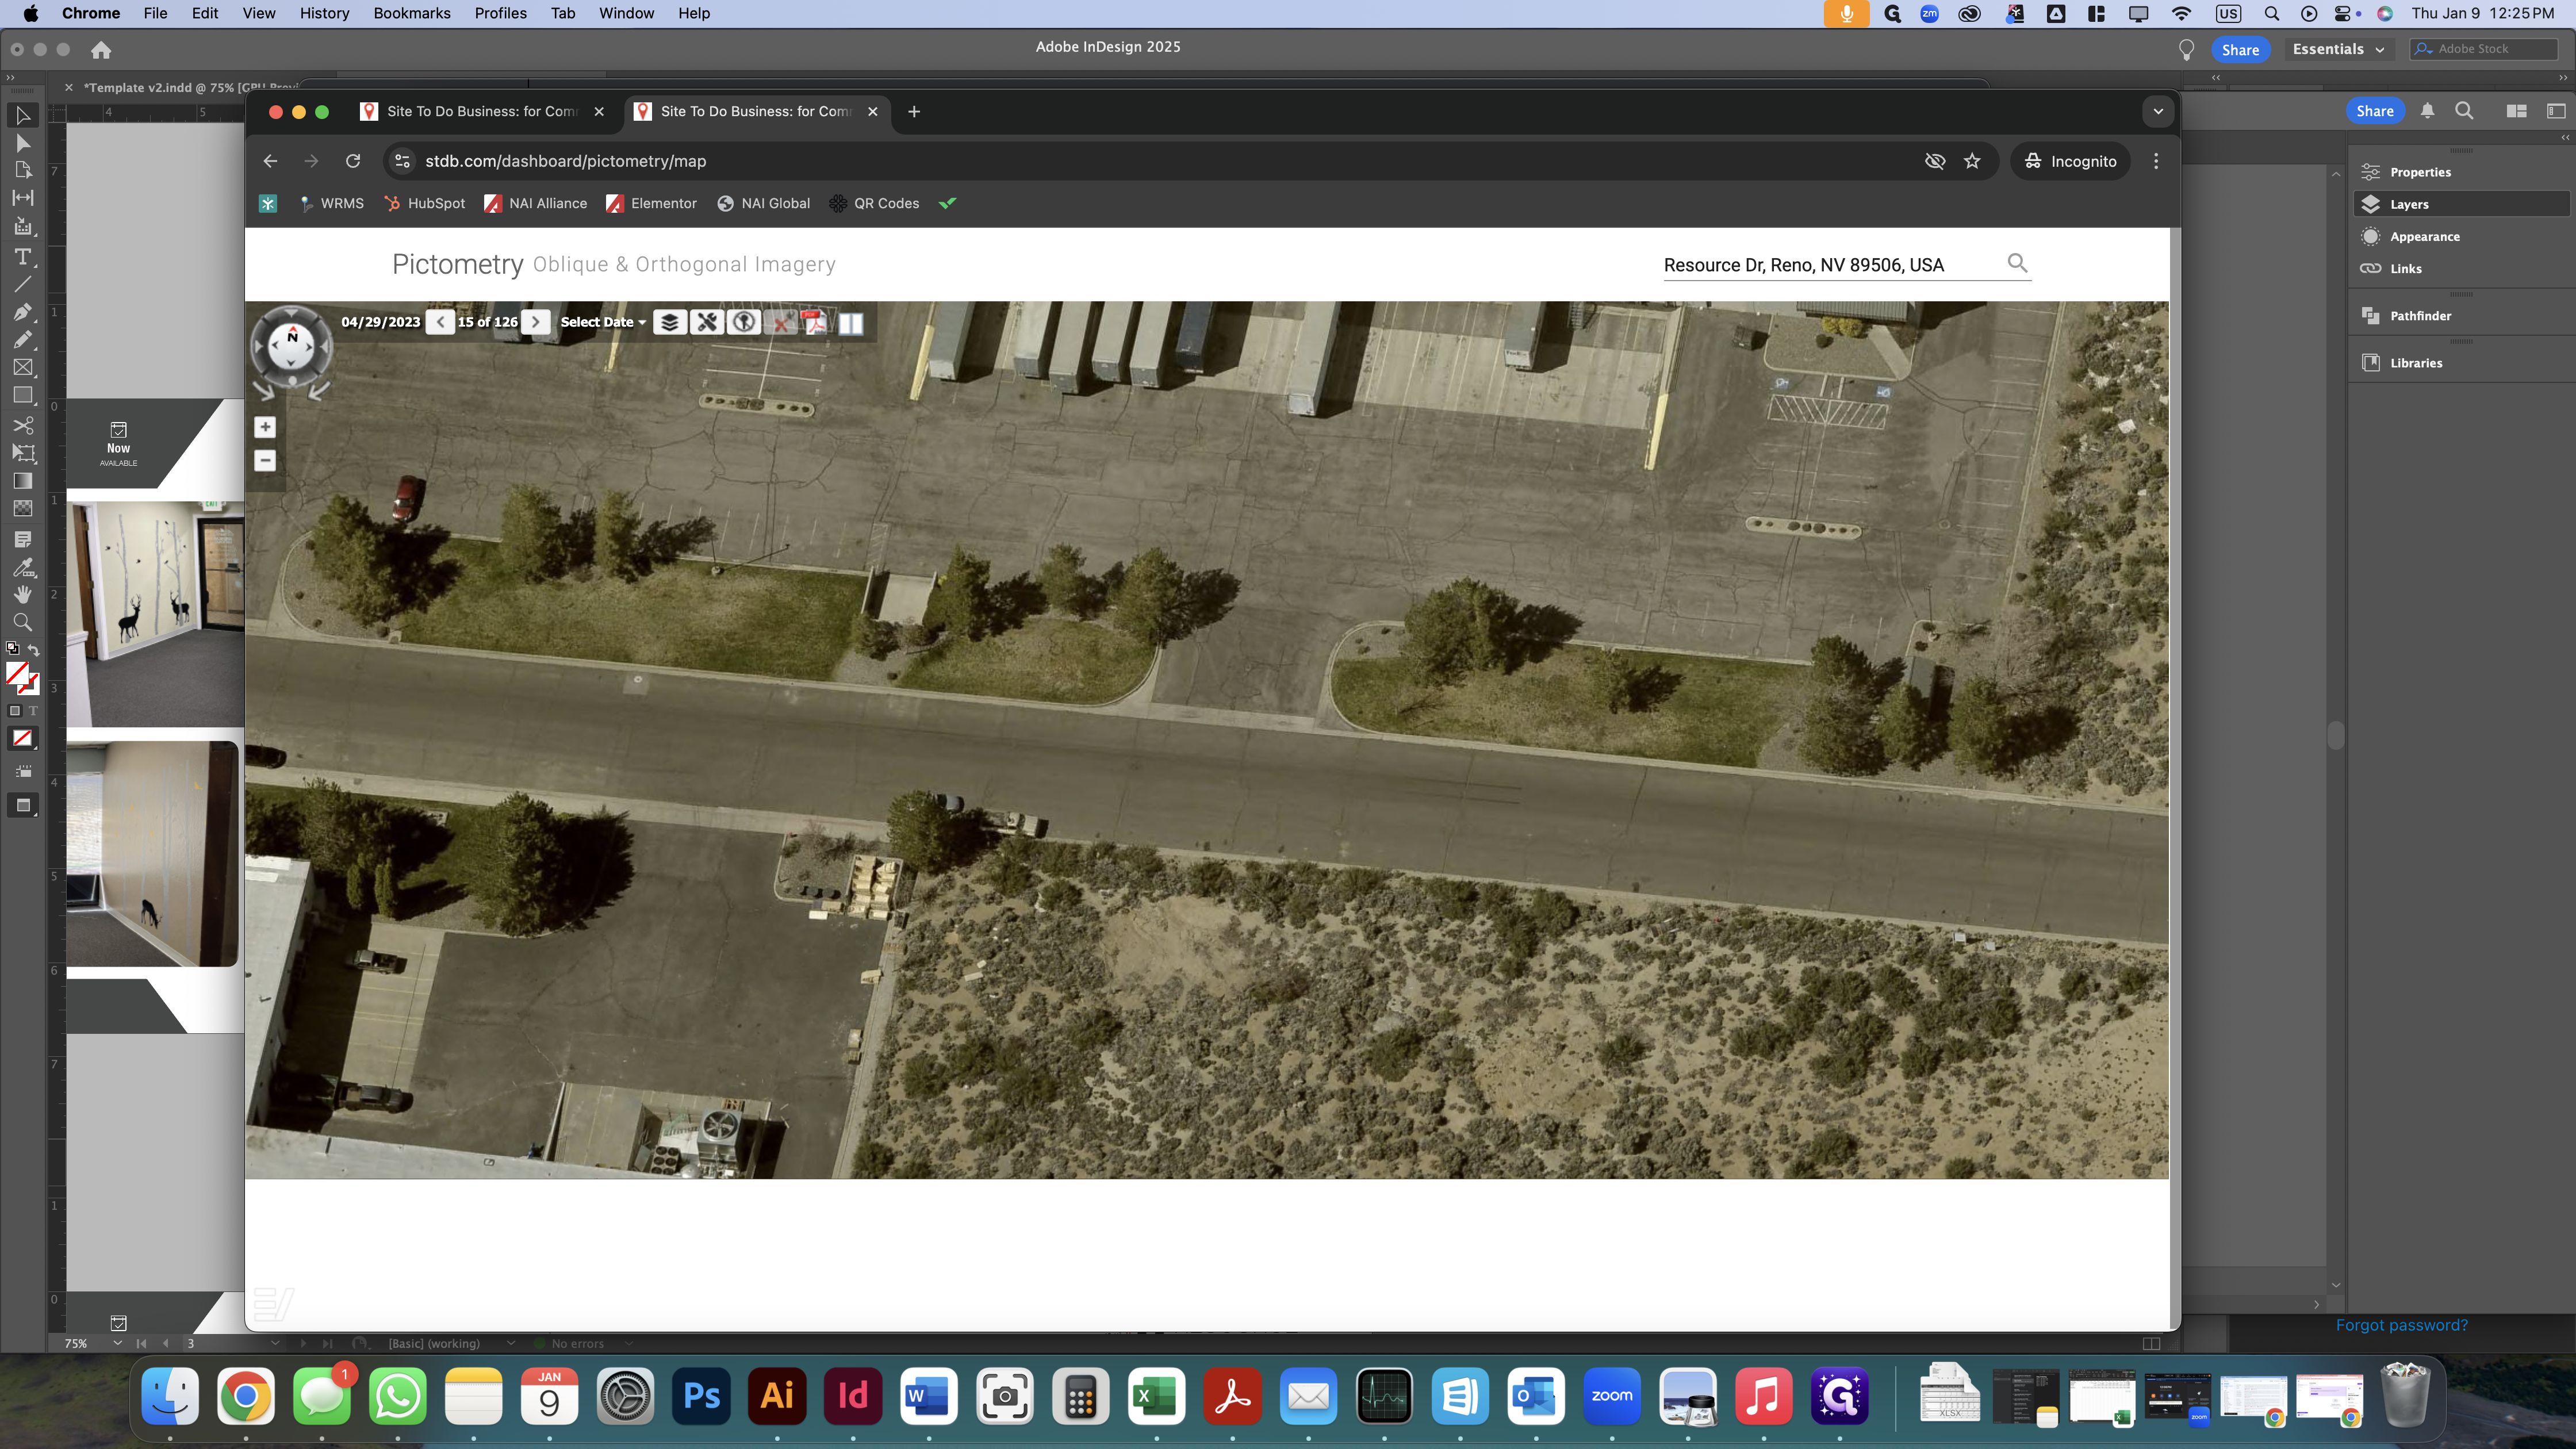Expand the Select Date dropdown
Viewport: 2576px width, 1449px height.
click(603, 322)
